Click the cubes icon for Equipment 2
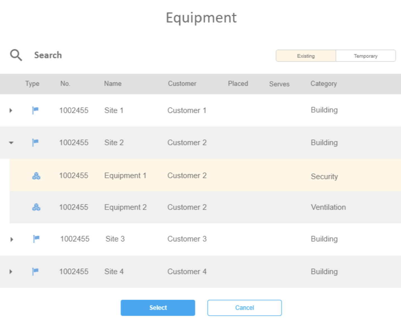The width and height of the screenshot is (401, 319). click(36, 207)
